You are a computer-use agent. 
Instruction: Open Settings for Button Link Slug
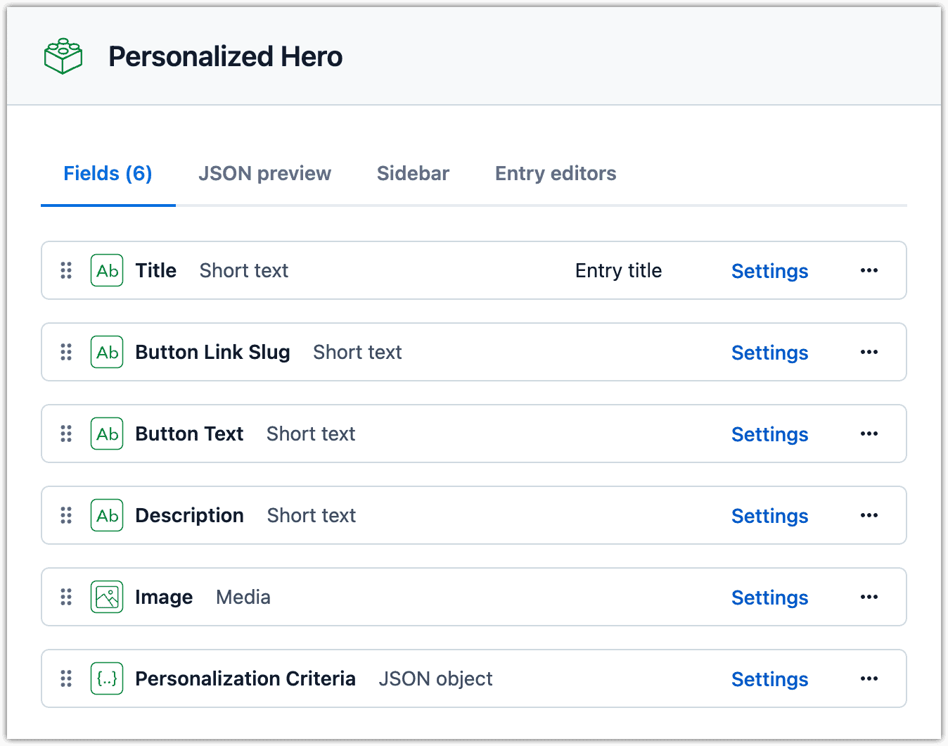(769, 352)
